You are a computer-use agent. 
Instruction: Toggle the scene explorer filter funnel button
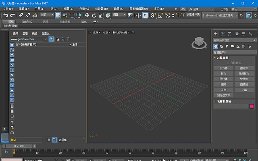pyautogui.click(x=51, y=39)
